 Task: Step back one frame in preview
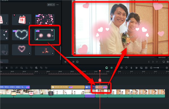pos(65,62)
